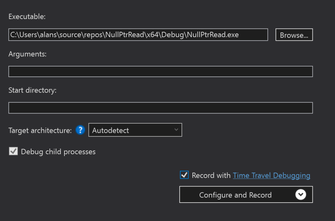335x221 pixels.
Task: Focus the Executable path text field
Action: 138,35
